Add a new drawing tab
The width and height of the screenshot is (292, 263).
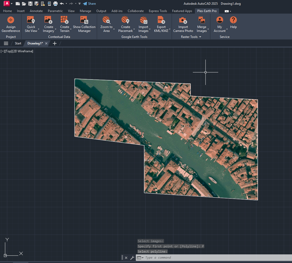[x=55, y=43]
